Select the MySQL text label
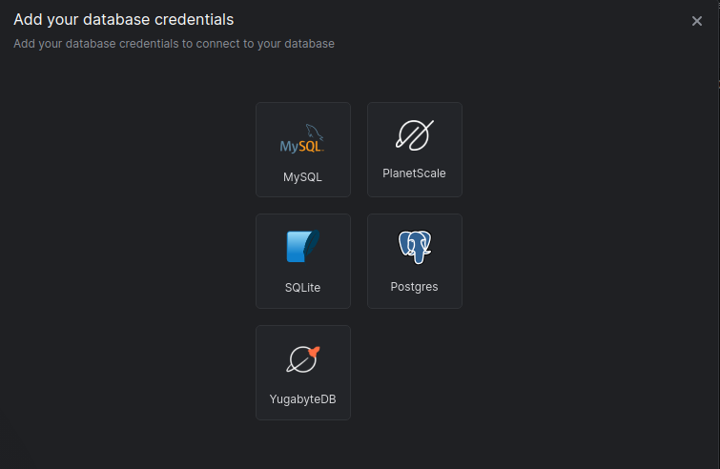Image resolution: width=720 pixels, height=469 pixels. click(x=302, y=177)
